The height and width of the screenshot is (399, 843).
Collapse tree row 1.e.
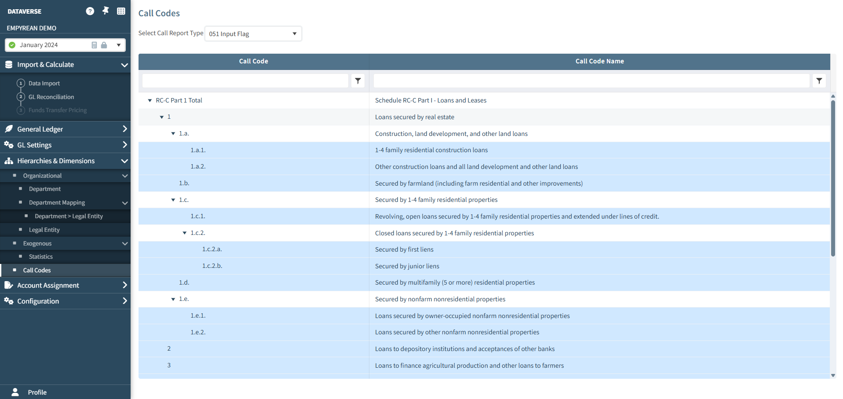[173, 299]
